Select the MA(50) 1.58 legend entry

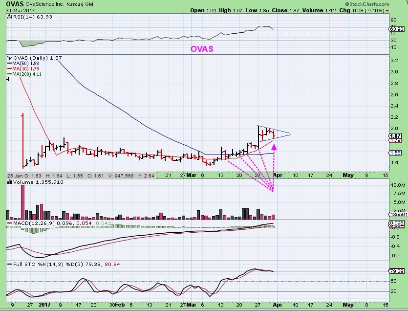pyautogui.click(x=25, y=63)
